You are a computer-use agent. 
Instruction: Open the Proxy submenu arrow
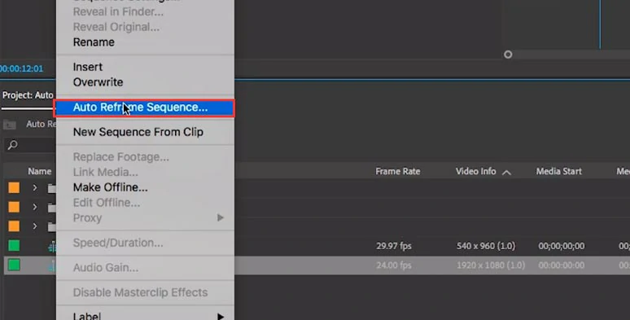click(x=221, y=217)
